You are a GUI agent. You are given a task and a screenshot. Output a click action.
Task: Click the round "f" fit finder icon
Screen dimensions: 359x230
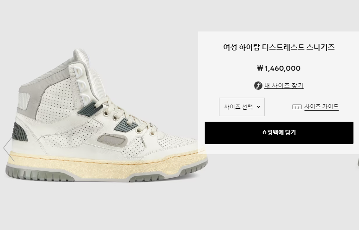[x=258, y=86]
